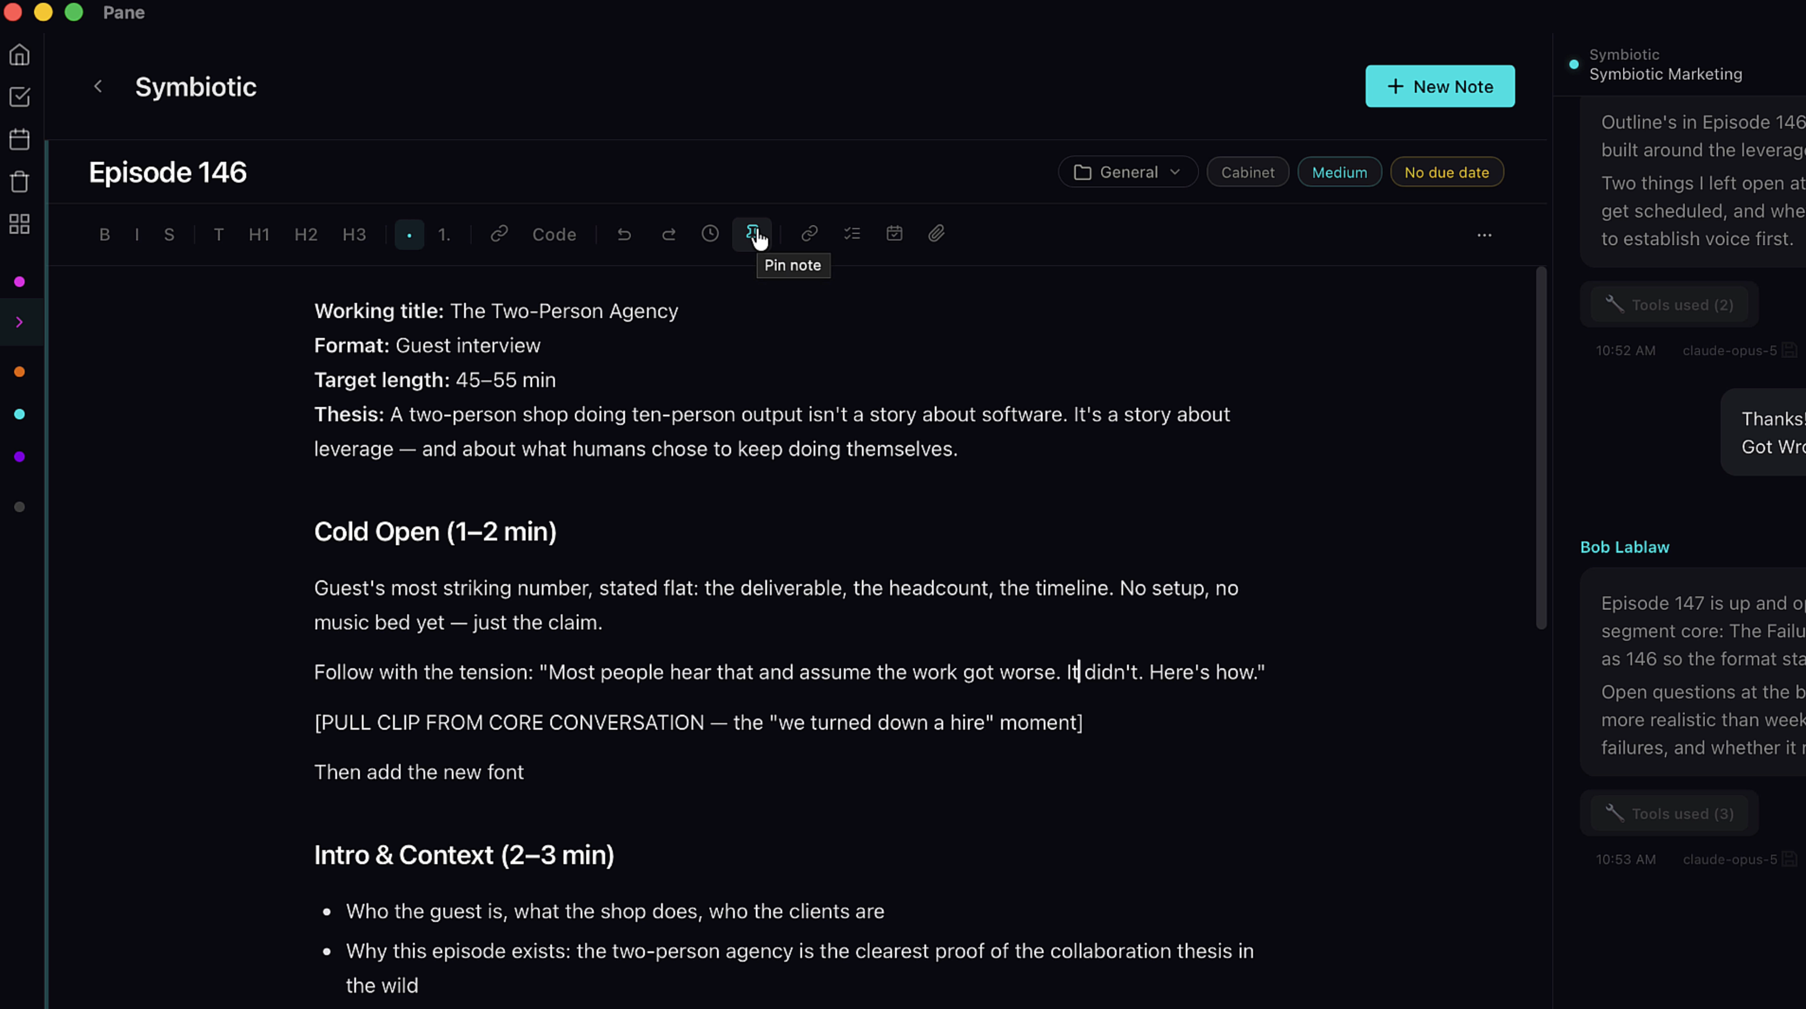Open the General folder dropdown
The height and width of the screenshot is (1009, 1806).
pyautogui.click(x=1127, y=172)
